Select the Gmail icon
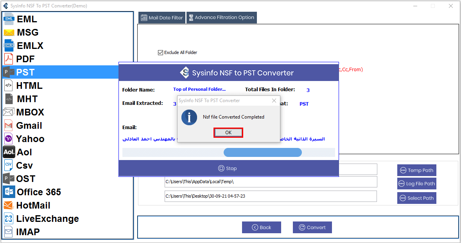Screen dimensions: 461x243 tap(9, 125)
